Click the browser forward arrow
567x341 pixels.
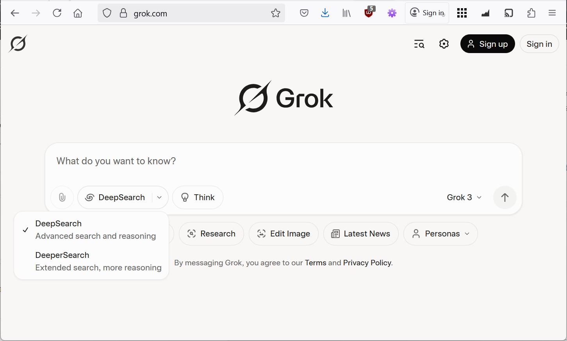click(36, 13)
